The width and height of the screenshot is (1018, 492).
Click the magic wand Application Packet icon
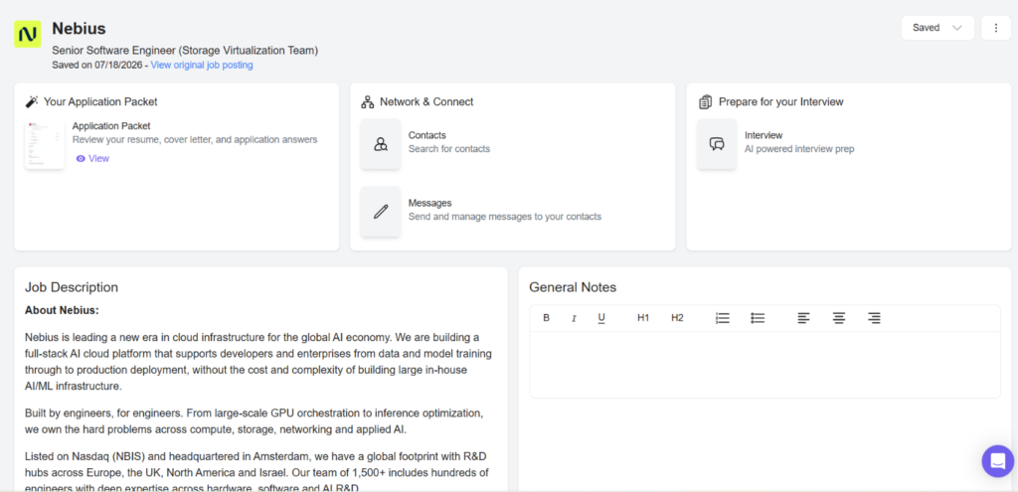(x=31, y=102)
